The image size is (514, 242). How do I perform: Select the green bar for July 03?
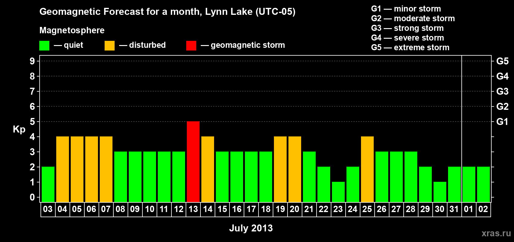(x=48, y=184)
